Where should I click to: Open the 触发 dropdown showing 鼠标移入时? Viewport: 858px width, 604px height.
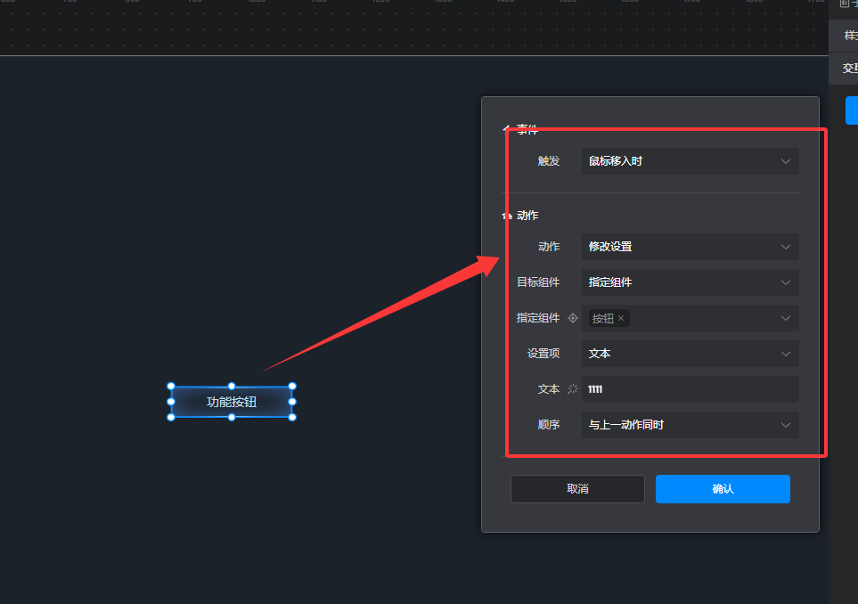[x=690, y=161]
